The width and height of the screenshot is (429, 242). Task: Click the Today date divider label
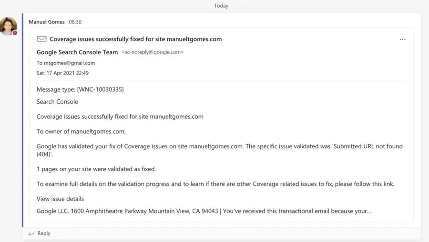221,6
